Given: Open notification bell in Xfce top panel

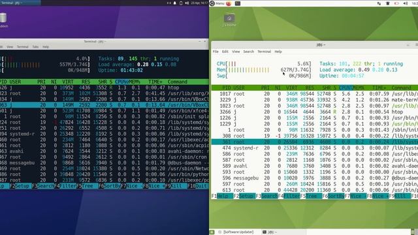Looking at the screenshot, I should (175, 3).
